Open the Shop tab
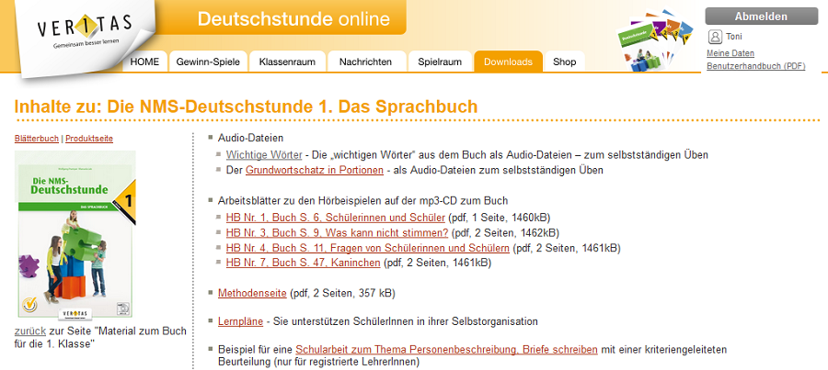828x370 pixels. [x=565, y=62]
